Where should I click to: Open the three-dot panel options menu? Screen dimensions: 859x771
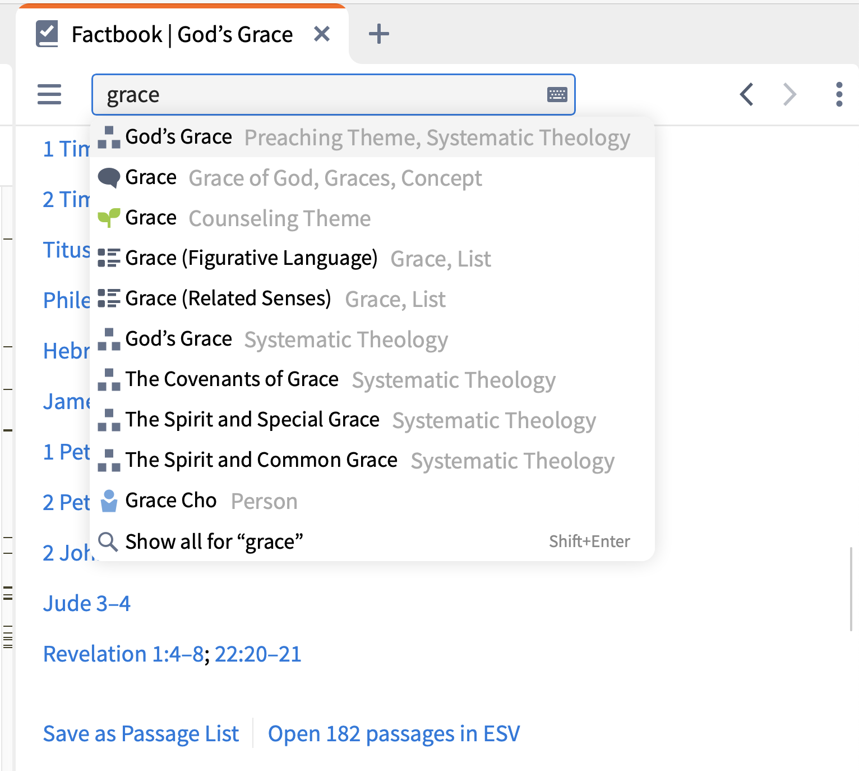pos(839,94)
